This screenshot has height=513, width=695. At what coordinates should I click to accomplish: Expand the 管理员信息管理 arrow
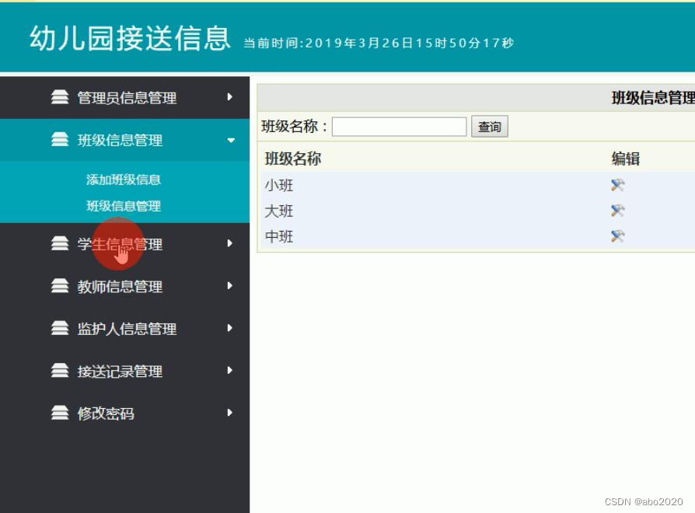tap(229, 96)
